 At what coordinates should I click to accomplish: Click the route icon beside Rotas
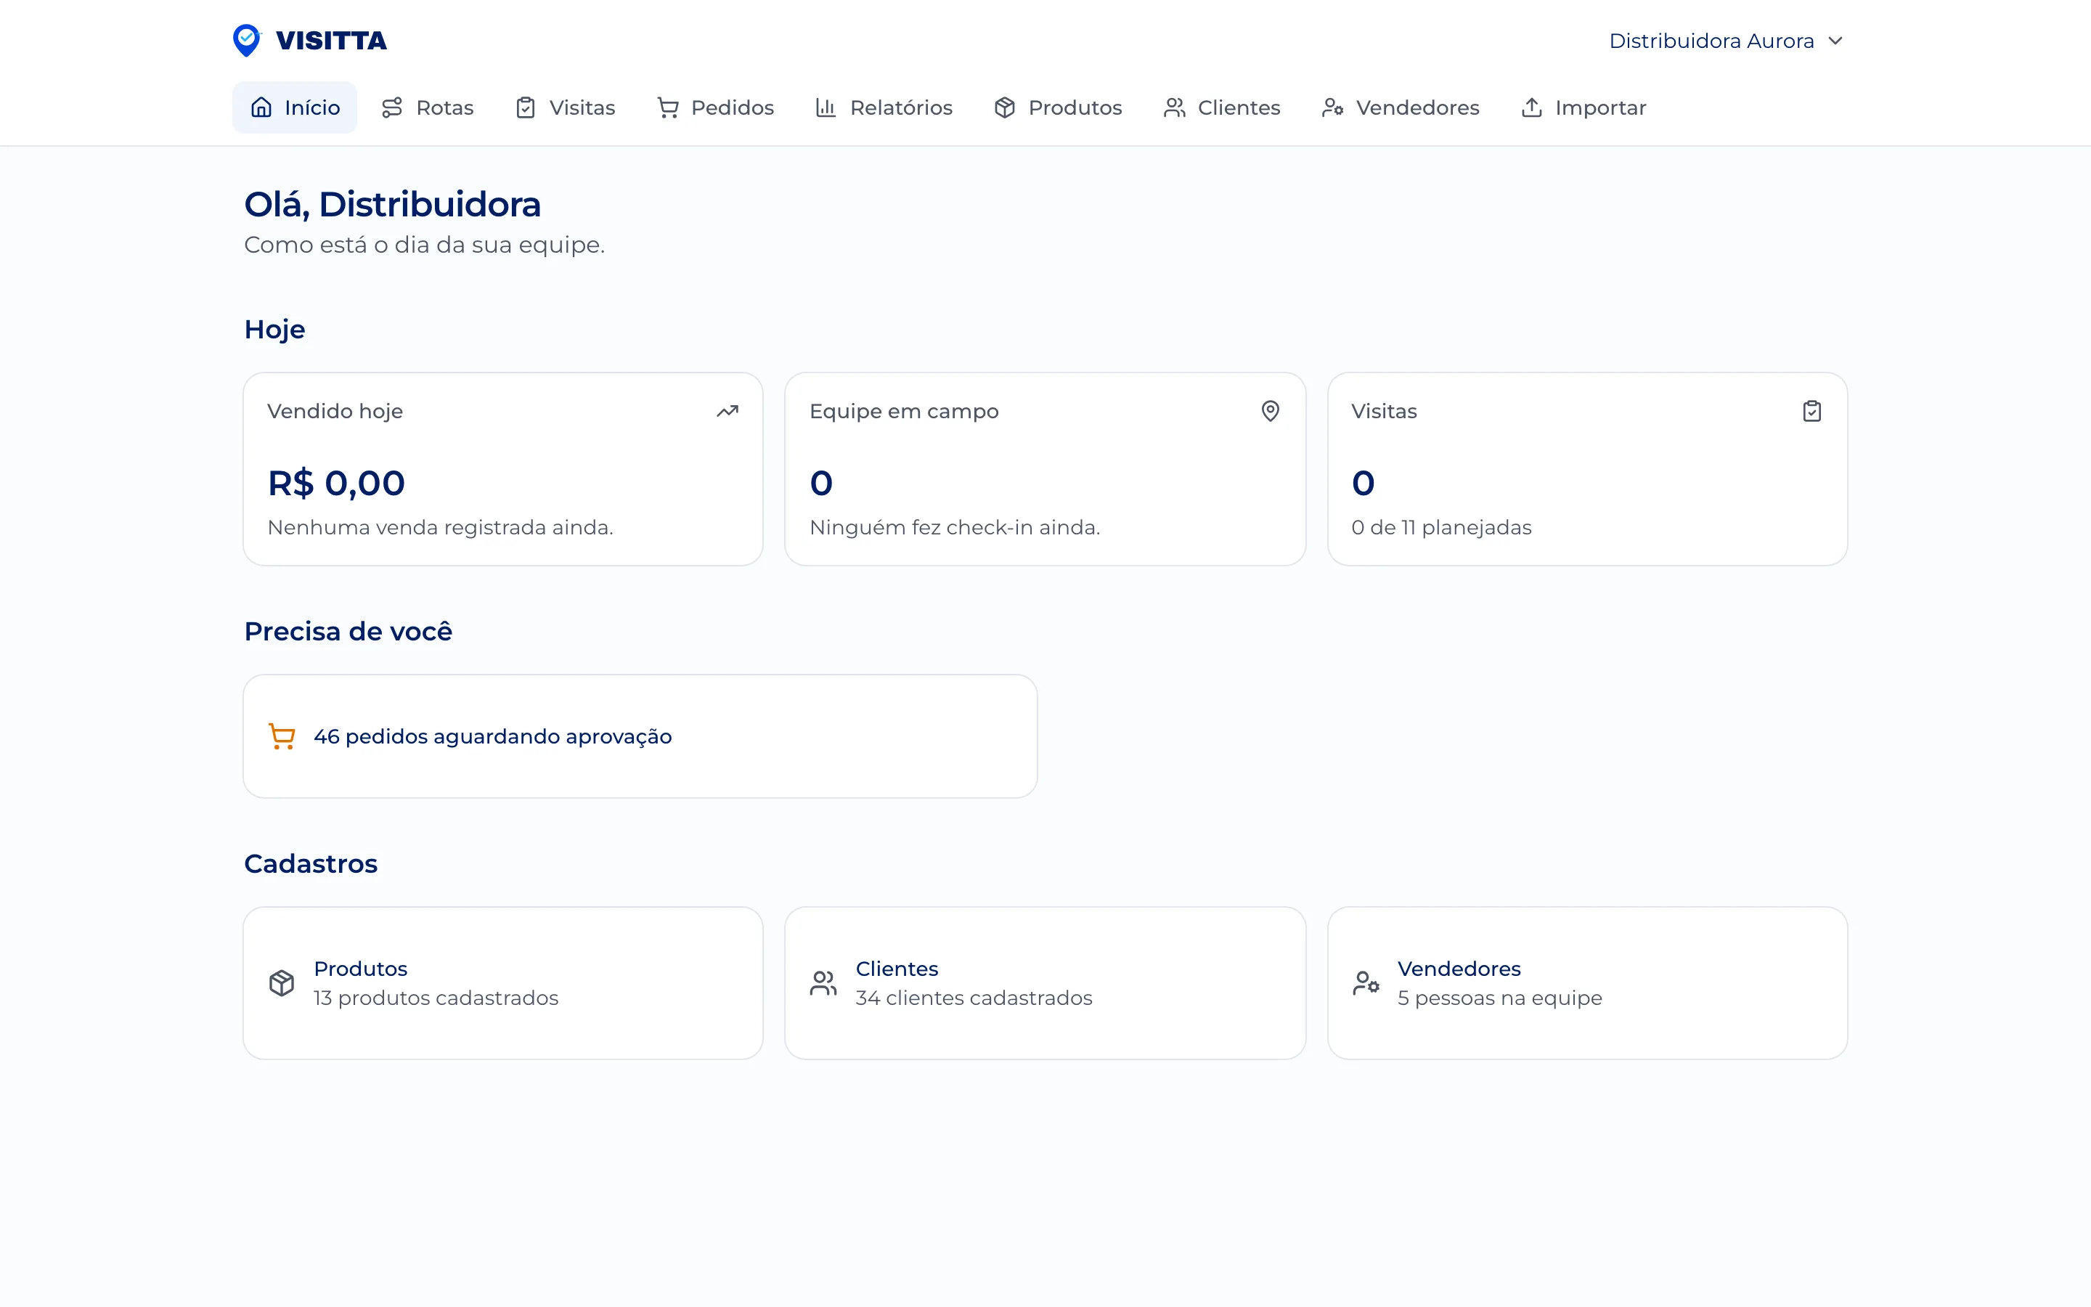(392, 107)
